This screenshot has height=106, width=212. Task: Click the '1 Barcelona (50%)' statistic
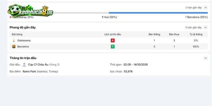click(196, 17)
